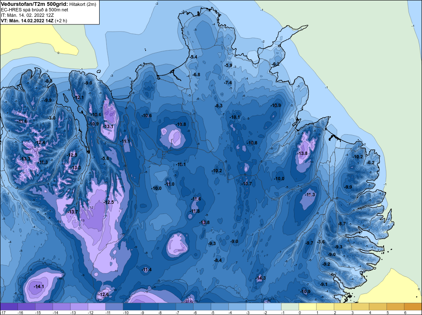The height and width of the screenshot is (315, 422).
Task: Click the -9.7 temperature label
Action: click(x=309, y=243)
